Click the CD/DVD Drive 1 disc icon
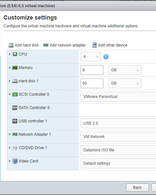 click(x=15, y=148)
